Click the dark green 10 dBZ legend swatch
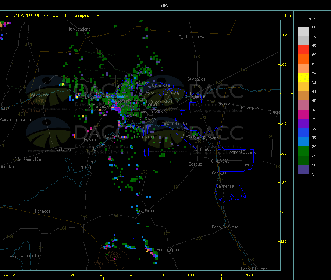331x280 pixels. 303,160
